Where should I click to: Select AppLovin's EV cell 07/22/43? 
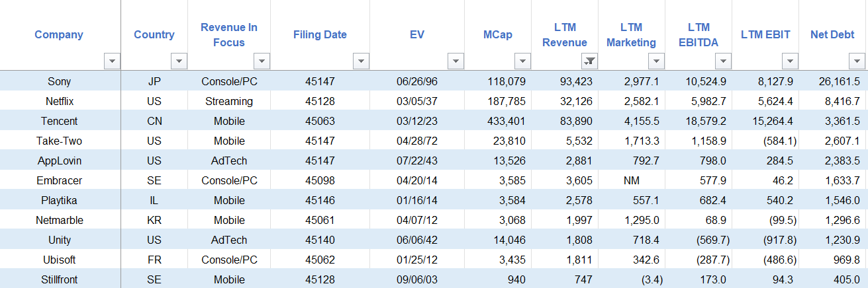click(x=417, y=161)
